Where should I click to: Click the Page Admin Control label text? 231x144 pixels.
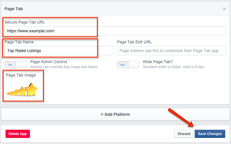(49, 62)
